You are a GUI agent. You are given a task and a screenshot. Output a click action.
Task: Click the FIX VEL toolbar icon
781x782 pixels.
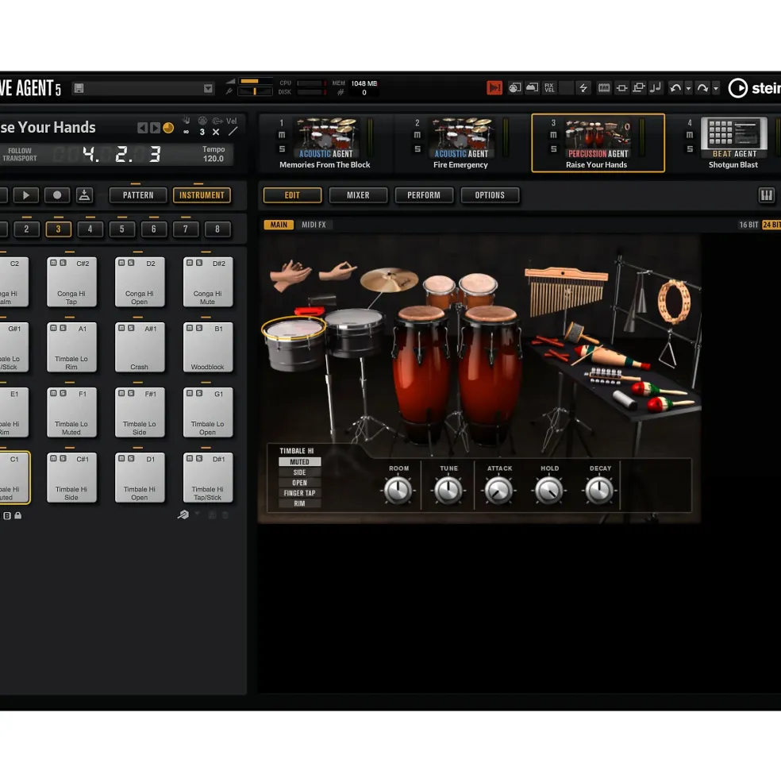[549, 88]
